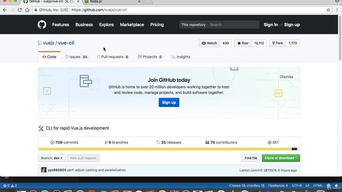Image resolution: width=342 pixels, height=192 pixels.
Task: Click the Star button
Action: pos(243,43)
